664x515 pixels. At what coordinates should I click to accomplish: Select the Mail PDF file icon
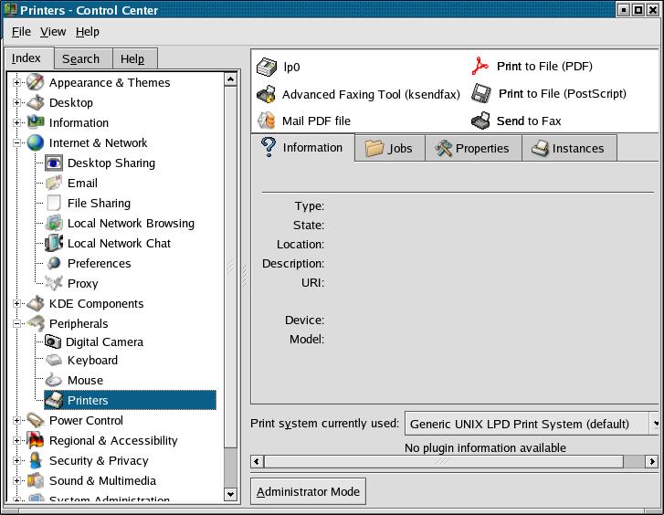click(x=267, y=121)
